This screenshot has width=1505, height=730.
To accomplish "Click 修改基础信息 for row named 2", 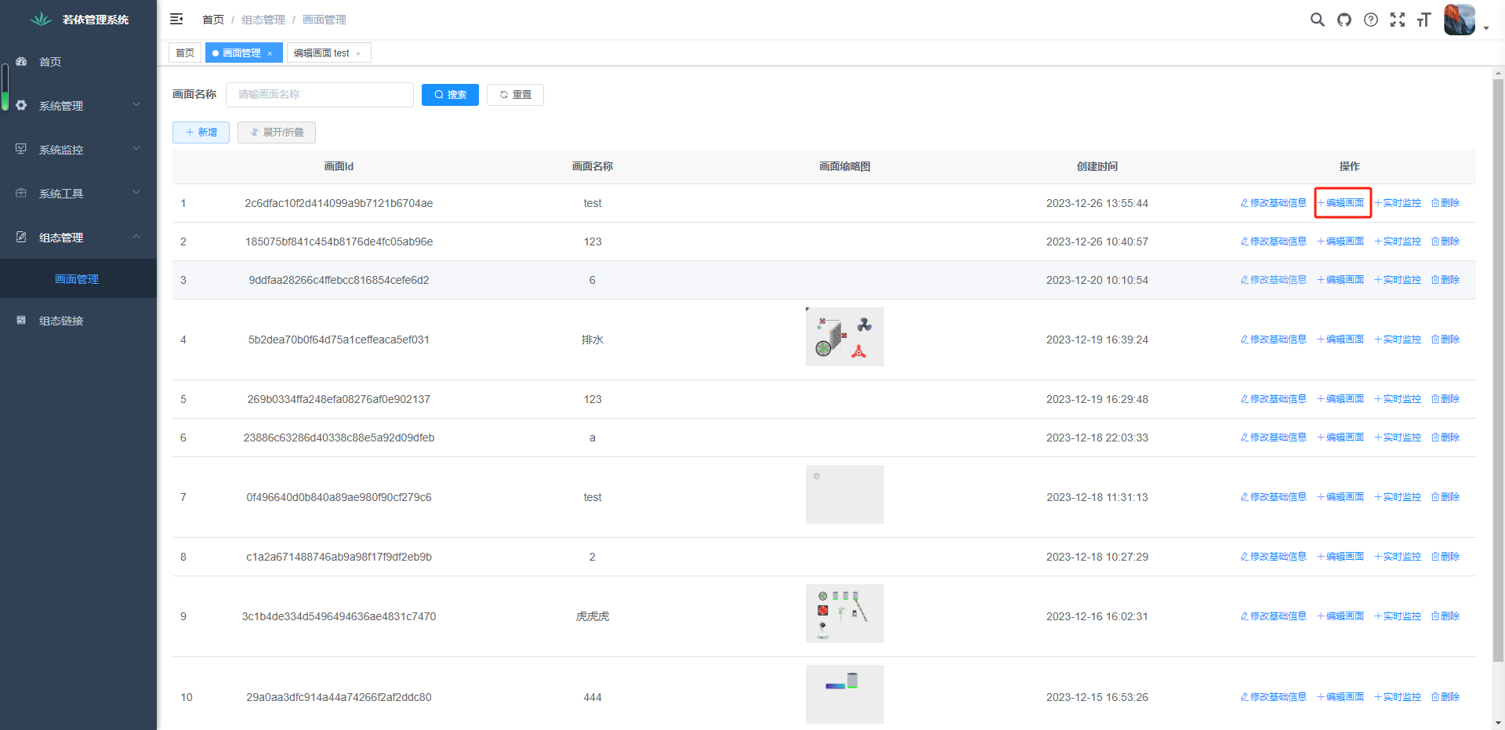I will 1274,557.
